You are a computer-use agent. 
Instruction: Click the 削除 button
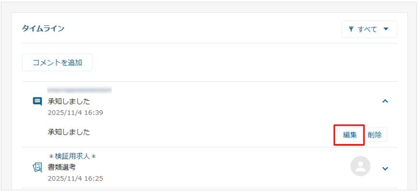coord(375,135)
